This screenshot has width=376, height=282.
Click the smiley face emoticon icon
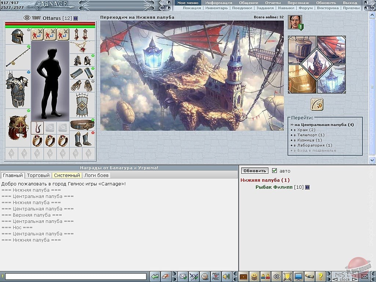[x=205, y=276]
